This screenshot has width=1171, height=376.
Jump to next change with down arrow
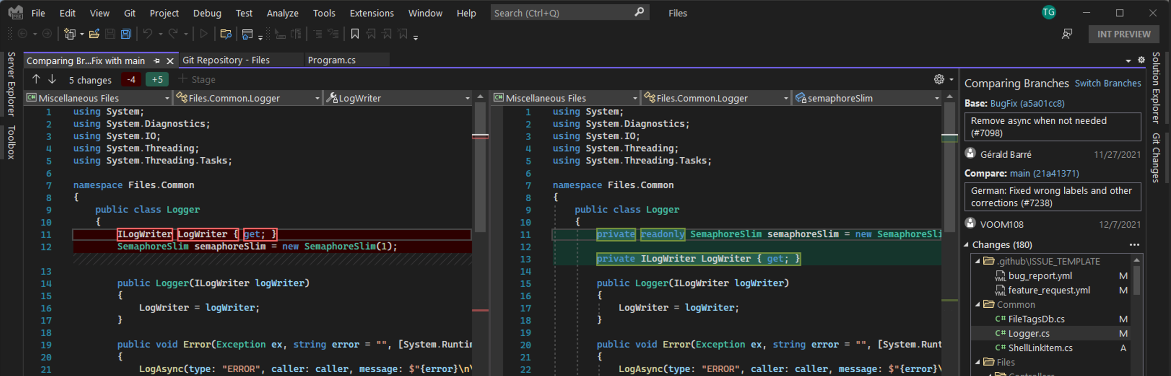(x=52, y=79)
